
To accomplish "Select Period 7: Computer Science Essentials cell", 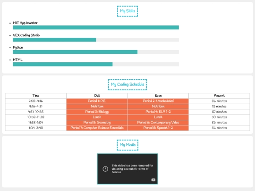I will [97, 128].
